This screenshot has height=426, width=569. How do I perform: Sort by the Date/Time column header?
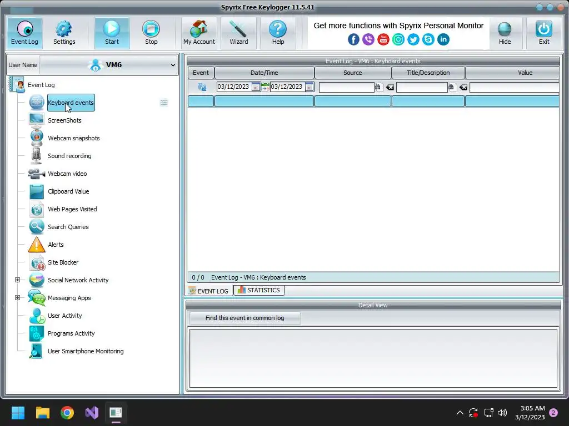click(264, 73)
